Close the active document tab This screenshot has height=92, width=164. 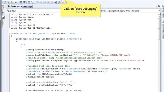coord(159,6)
